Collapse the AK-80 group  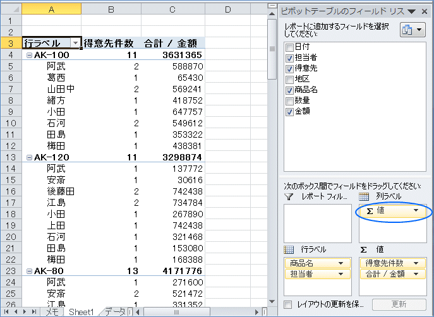pos(29,270)
